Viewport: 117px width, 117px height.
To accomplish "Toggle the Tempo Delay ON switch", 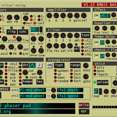I will point(97,42).
